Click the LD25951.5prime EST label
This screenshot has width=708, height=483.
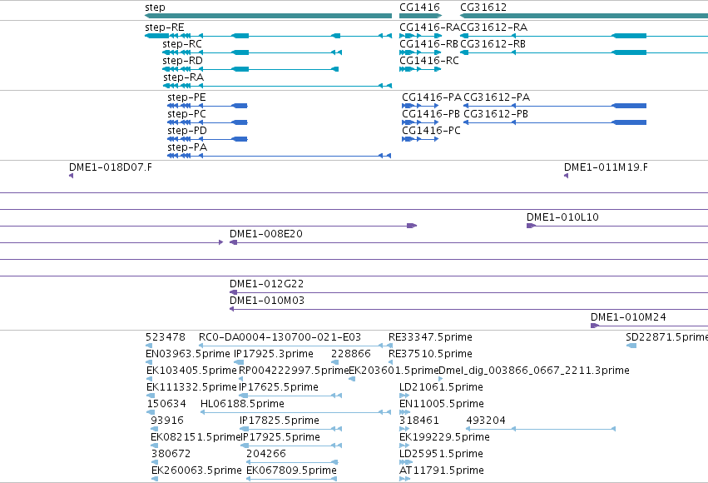click(441, 454)
